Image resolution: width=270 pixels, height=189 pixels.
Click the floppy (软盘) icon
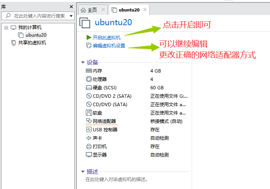click(89, 113)
